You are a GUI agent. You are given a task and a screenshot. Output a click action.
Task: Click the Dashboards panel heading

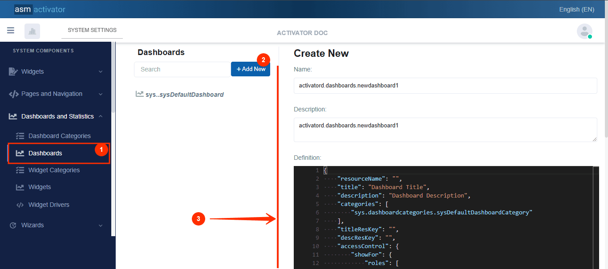click(x=161, y=52)
